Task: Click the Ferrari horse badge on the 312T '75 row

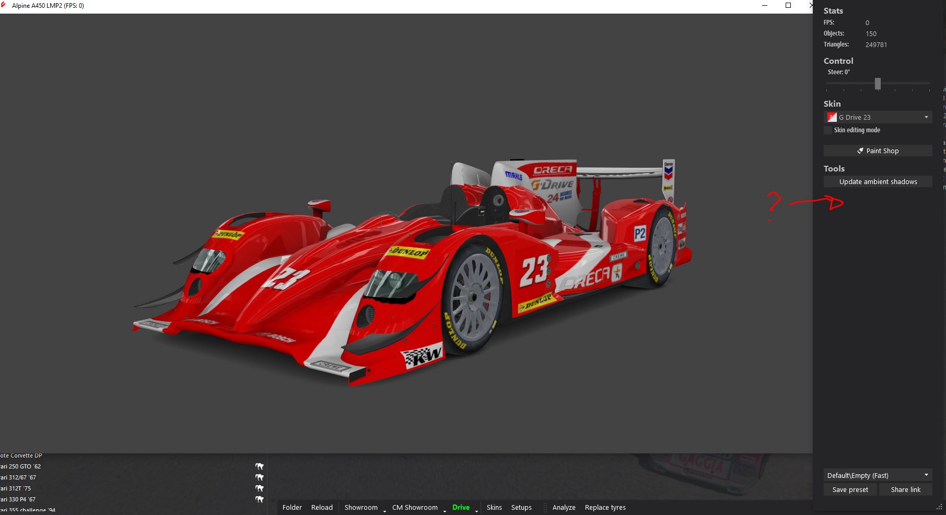Action: tap(259, 488)
